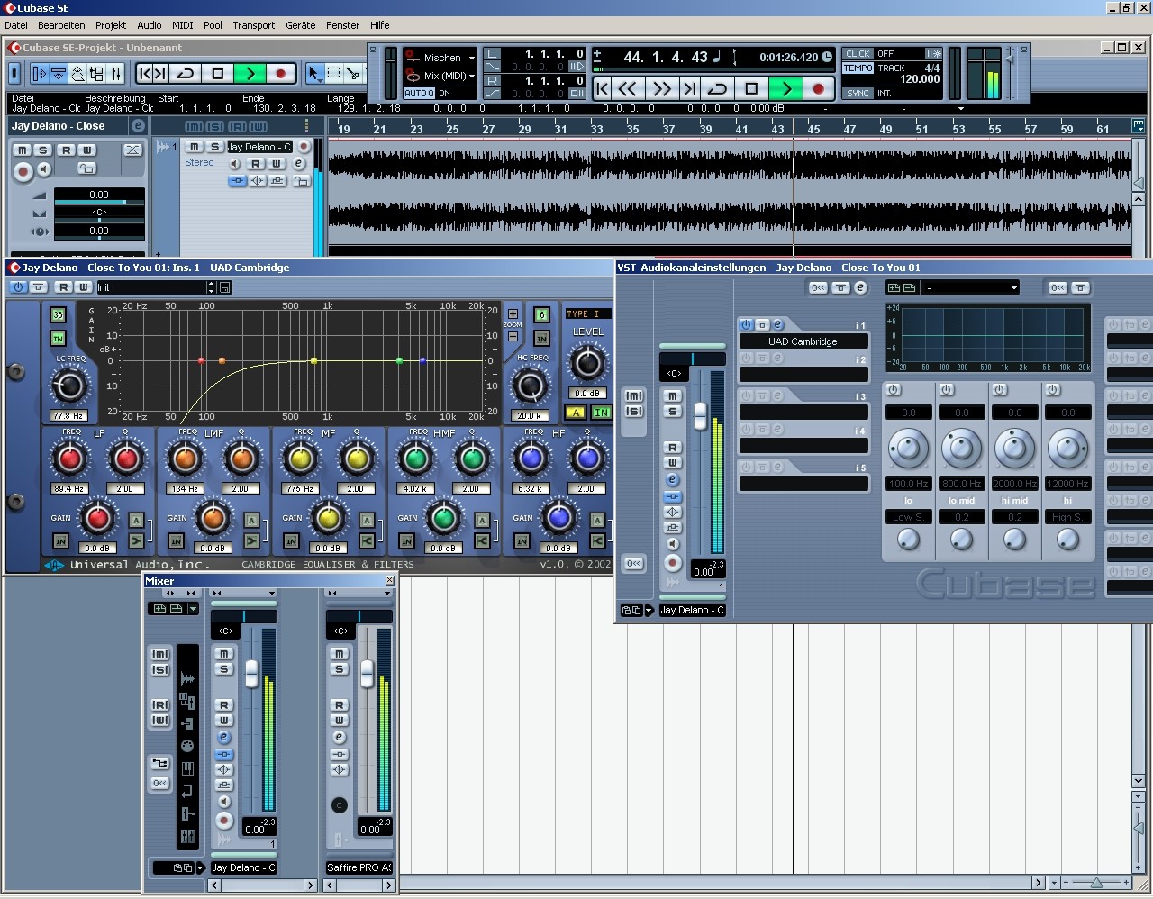Click rewind on the transport panel
The image size is (1153, 899).
tap(629, 88)
